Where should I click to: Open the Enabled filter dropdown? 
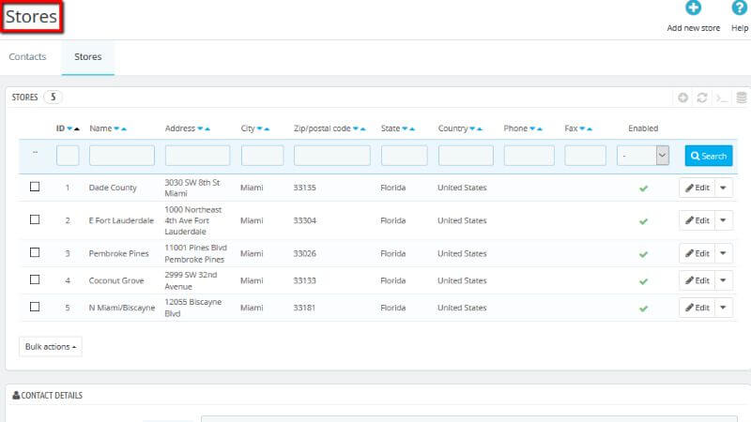(643, 156)
